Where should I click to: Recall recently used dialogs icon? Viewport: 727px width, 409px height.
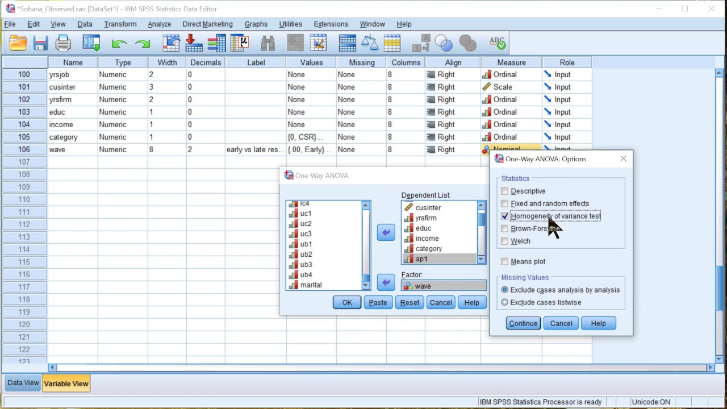click(91, 43)
